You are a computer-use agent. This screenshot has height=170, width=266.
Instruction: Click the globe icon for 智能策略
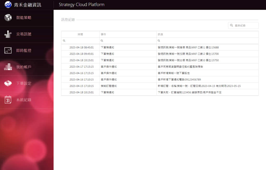(x=8, y=18)
